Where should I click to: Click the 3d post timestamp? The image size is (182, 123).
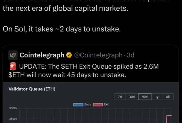pos(130,55)
